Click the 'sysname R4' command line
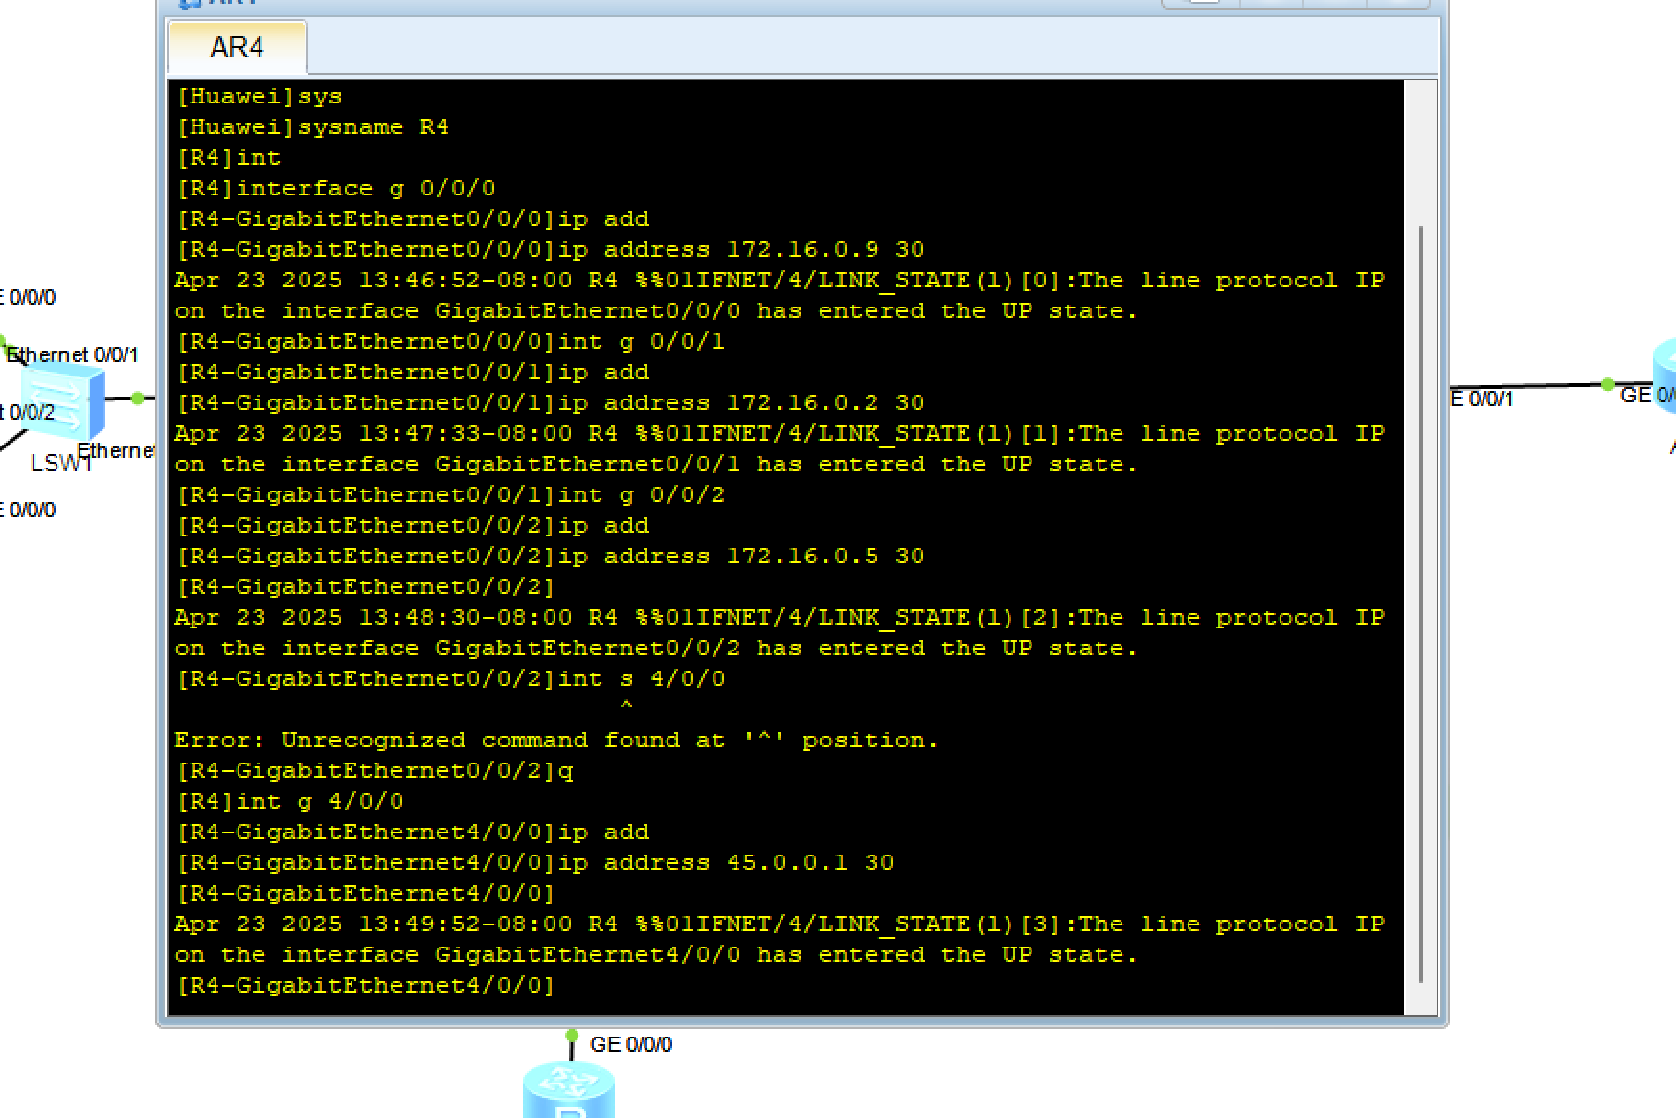 coord(312,126)
